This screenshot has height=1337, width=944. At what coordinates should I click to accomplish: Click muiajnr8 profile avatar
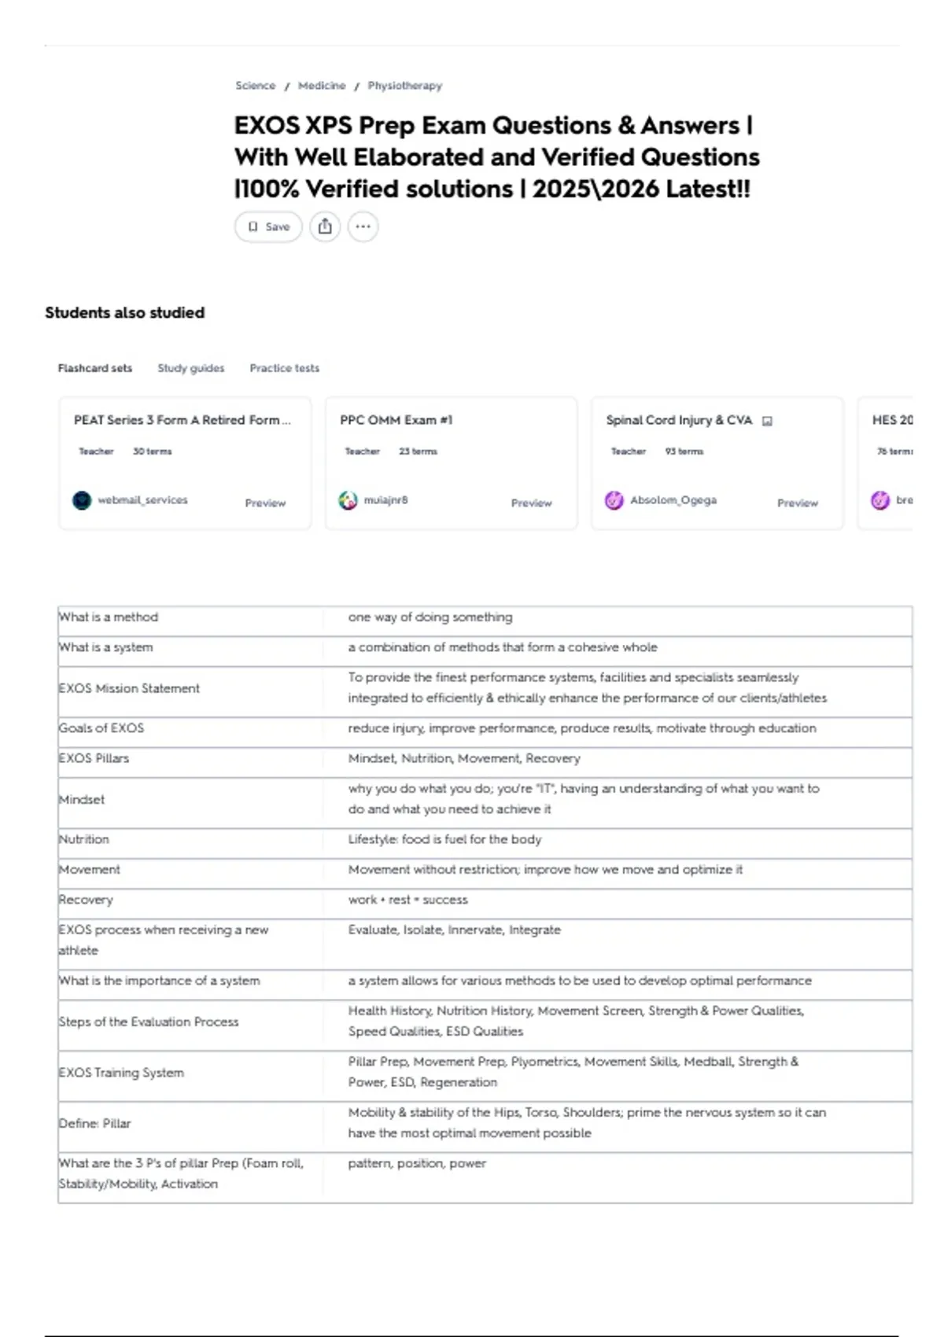point(348,500)
